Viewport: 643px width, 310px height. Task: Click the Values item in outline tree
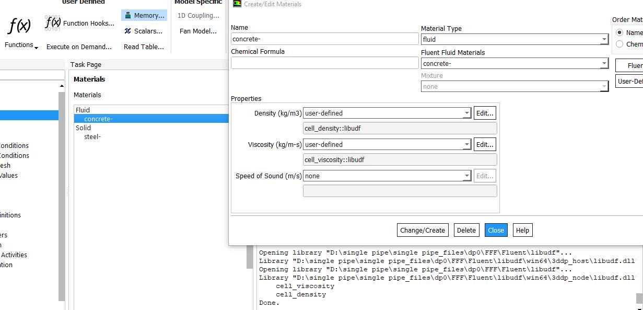pos(9,175)
